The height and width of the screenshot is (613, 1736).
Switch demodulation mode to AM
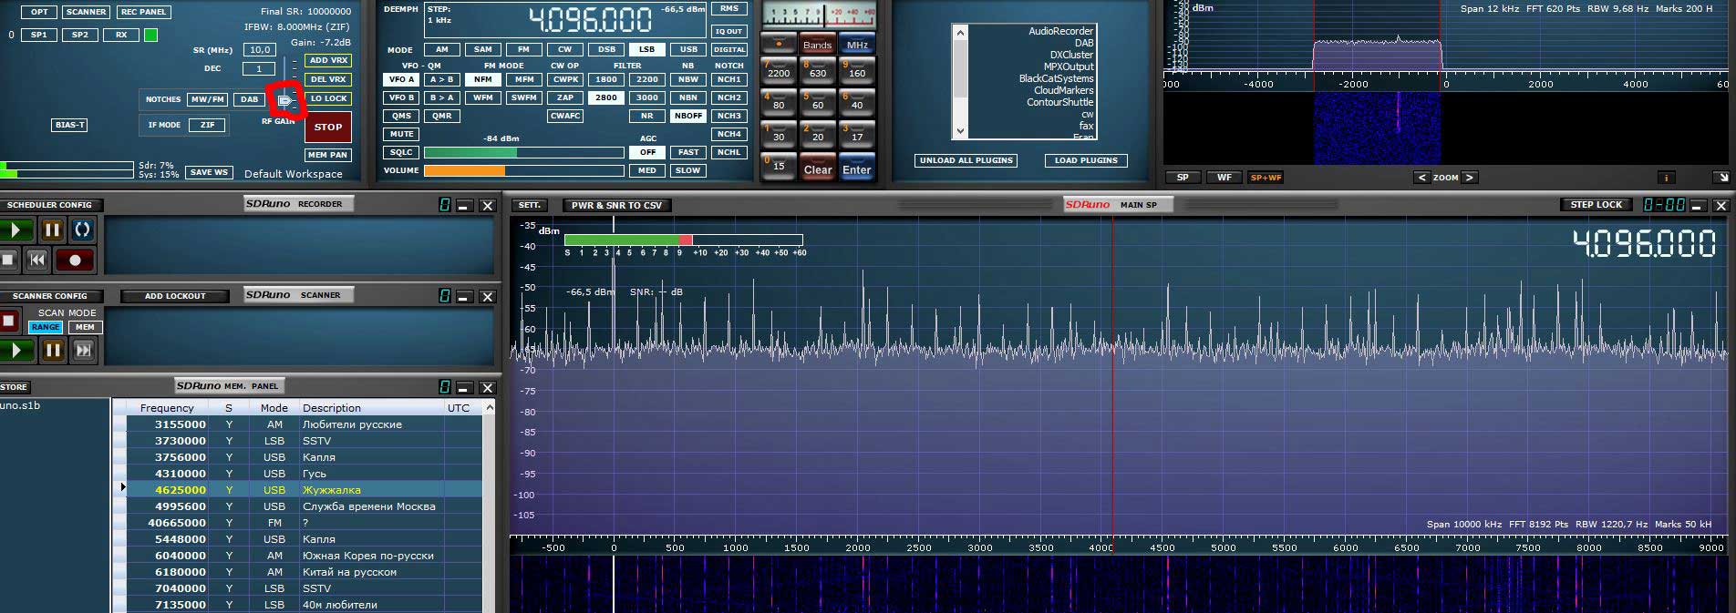[442, 49]
